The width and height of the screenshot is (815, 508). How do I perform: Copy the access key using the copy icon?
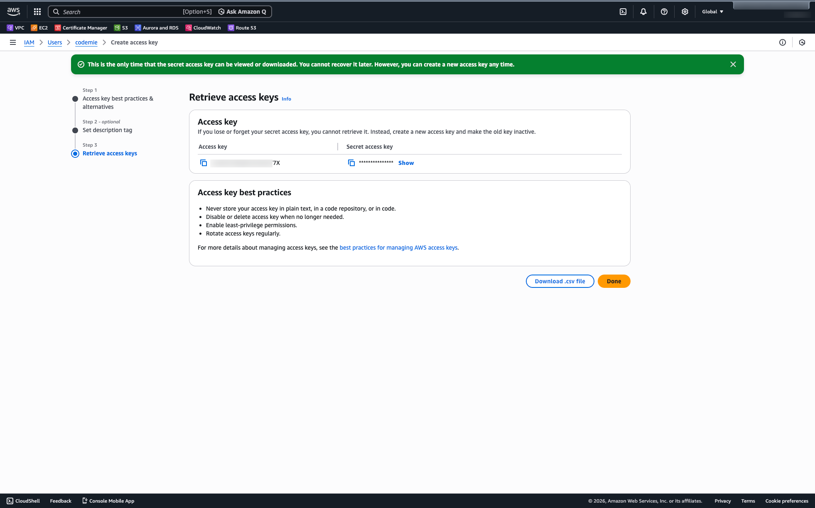(204, 162)
